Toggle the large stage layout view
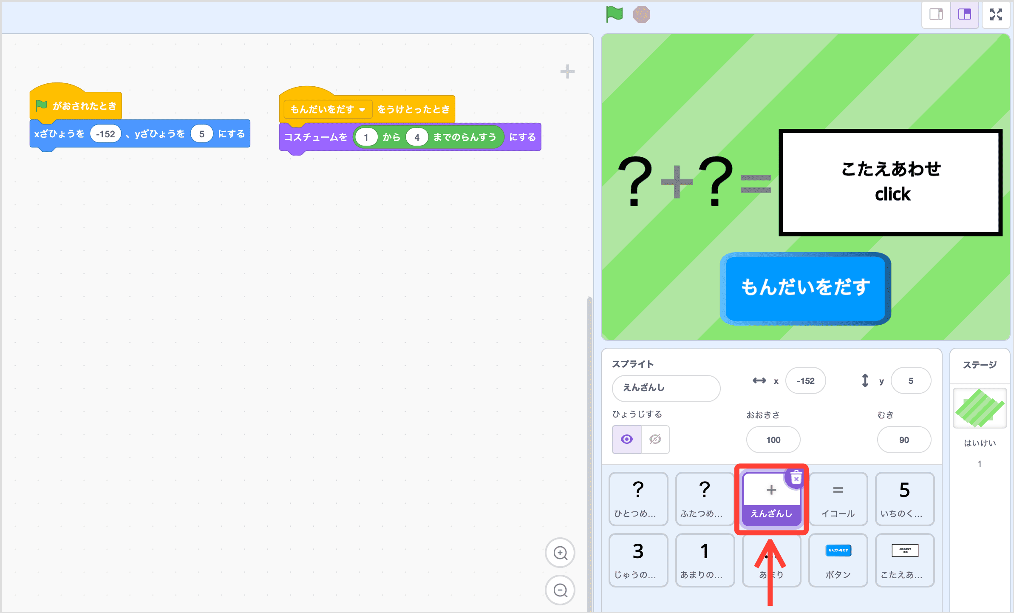 tap(964, 14)
